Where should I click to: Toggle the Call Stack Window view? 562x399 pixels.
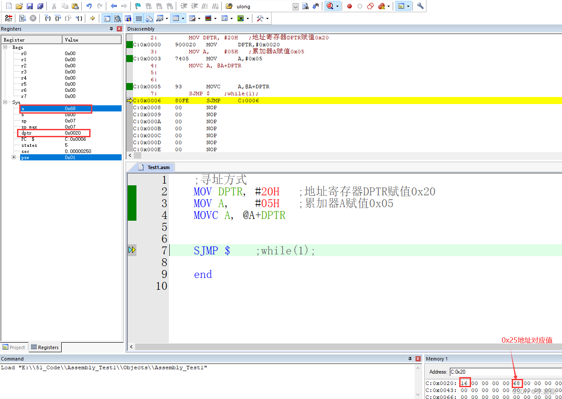point(149,18)
